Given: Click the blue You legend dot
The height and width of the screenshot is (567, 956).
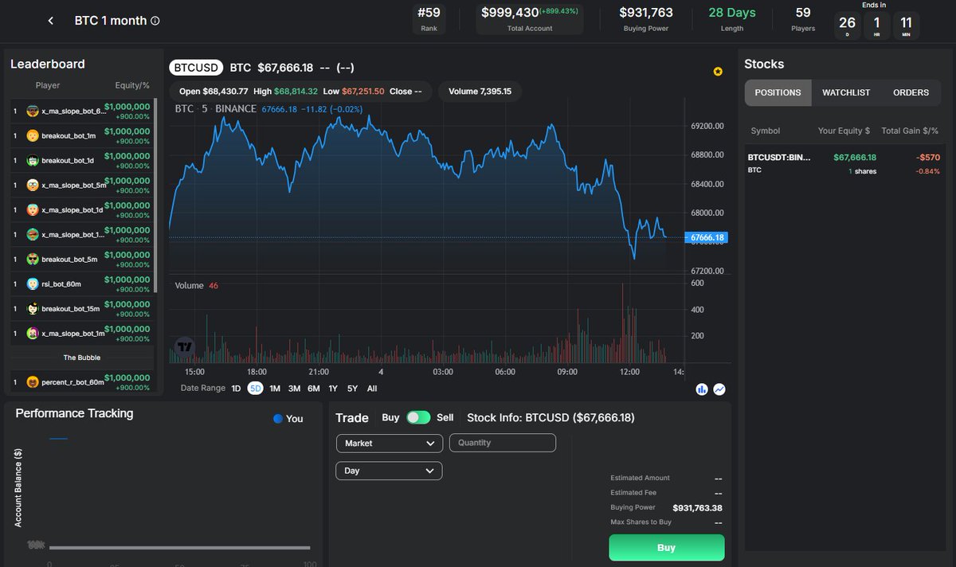Looking at the screenshot, I should point(277,419).
